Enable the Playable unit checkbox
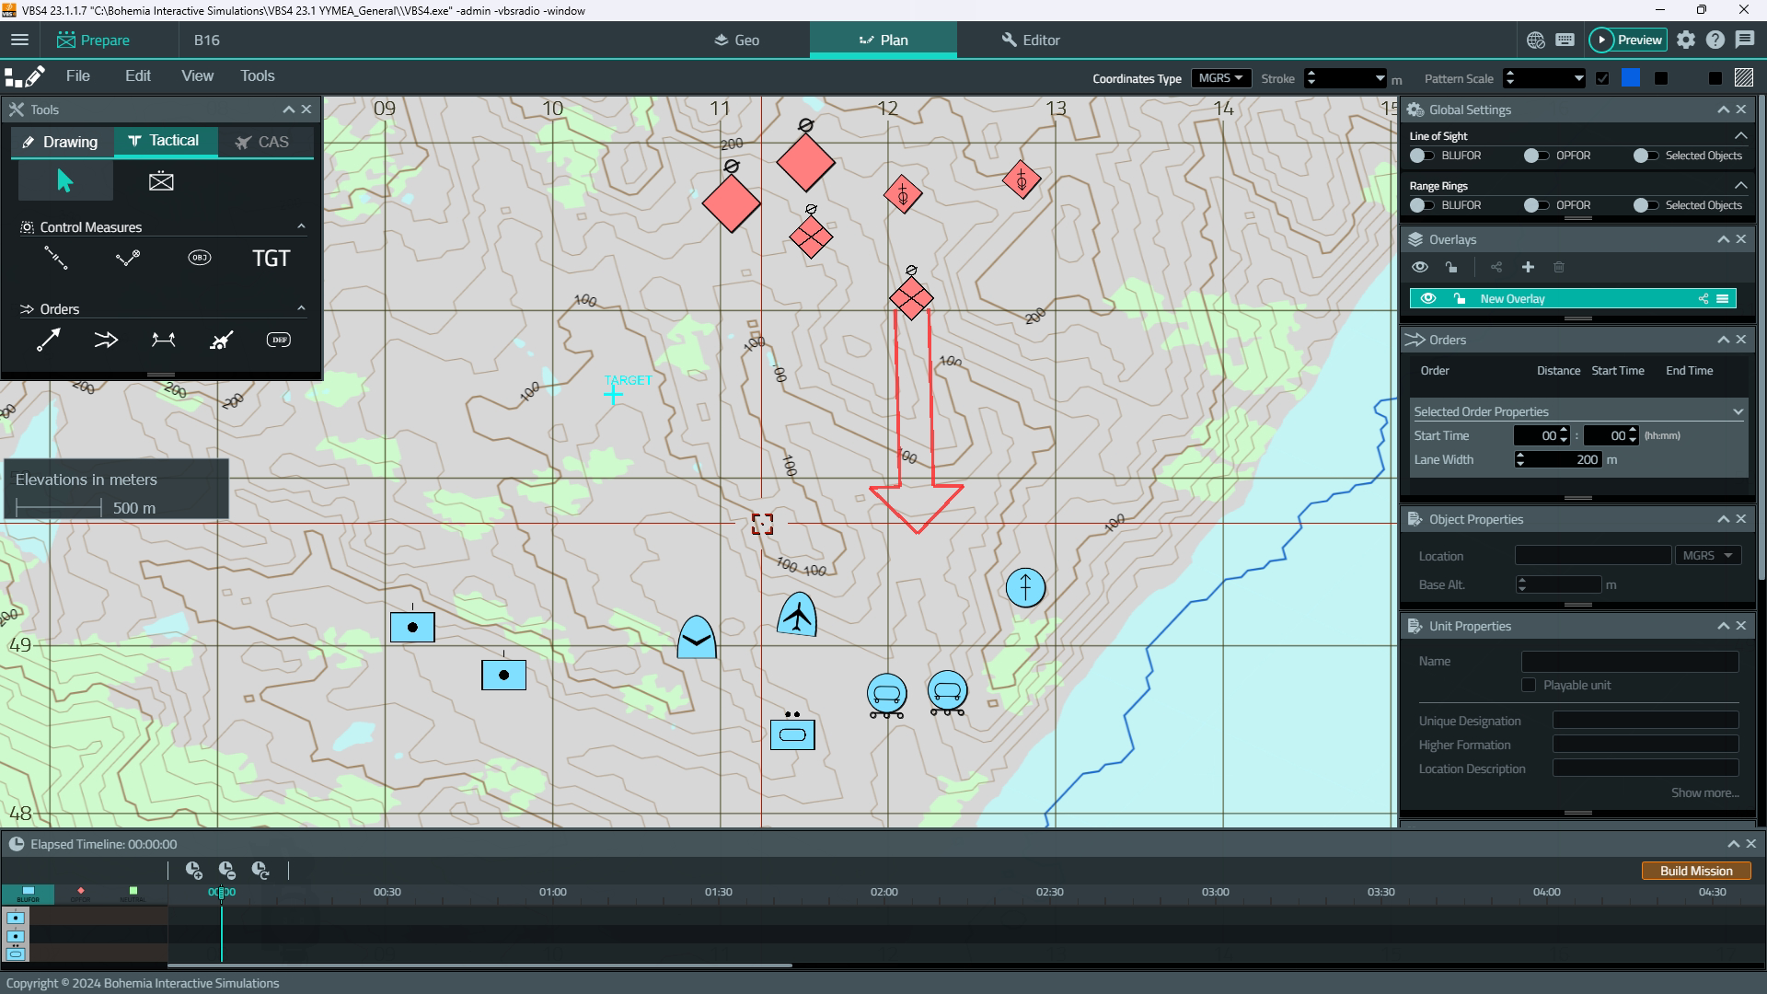This screenshot has width=1767, height=994. tap(1529, 685)
